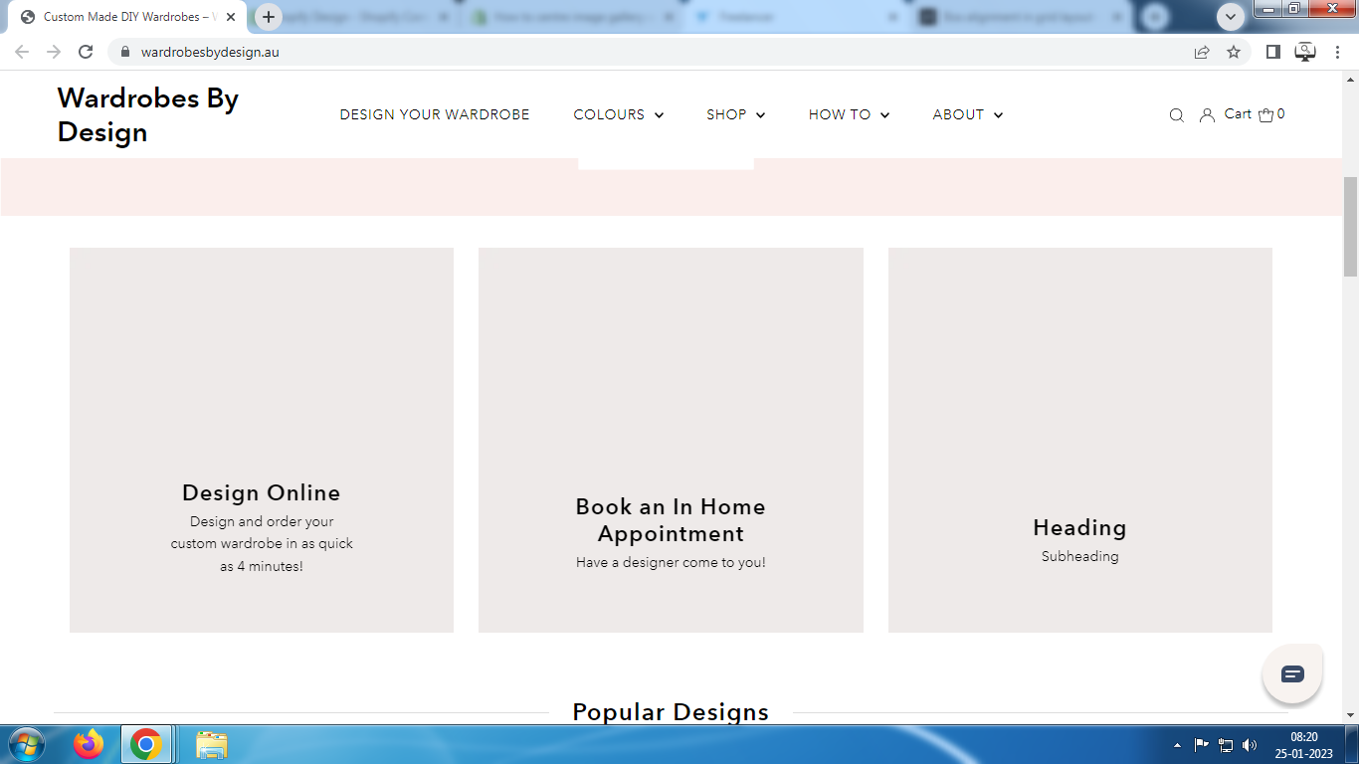Select the Design Online card heading
Image resolution: width=1359 pixels, height=764 pixels.
[262, 492]
